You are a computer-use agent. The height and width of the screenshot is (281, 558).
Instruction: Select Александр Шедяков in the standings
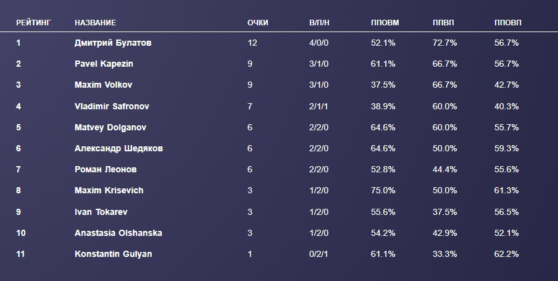coord(119,148)
